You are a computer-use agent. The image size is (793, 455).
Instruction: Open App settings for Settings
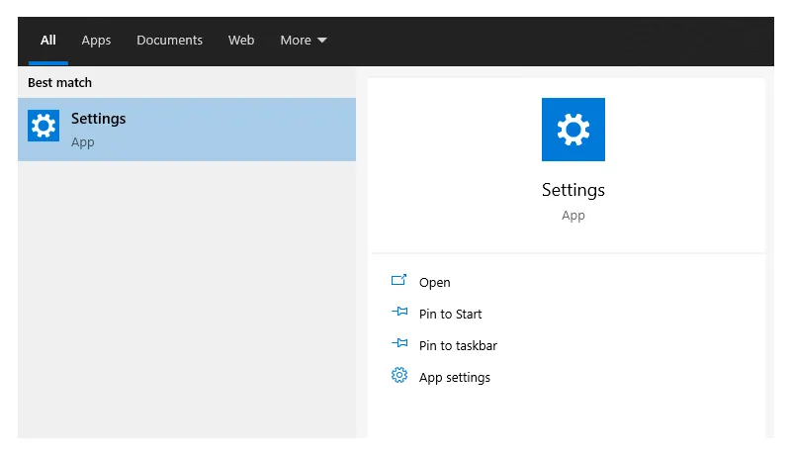pyautogui.click(x=455, y=378)
